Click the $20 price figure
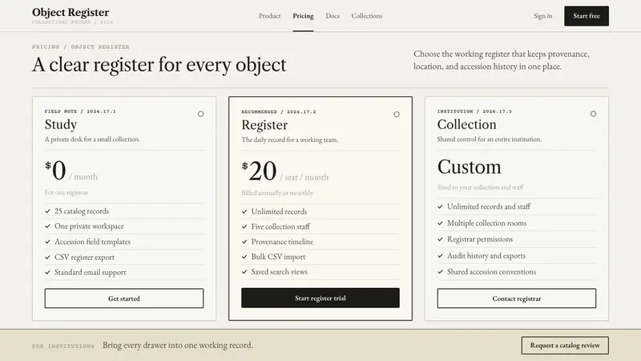The height and width of the screenshot is (361, 641). [x=259, y=171]
